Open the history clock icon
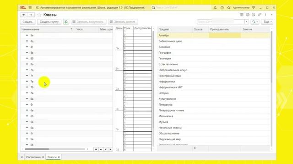This screenshot has height=164, width=293. [x=222, y=8]
